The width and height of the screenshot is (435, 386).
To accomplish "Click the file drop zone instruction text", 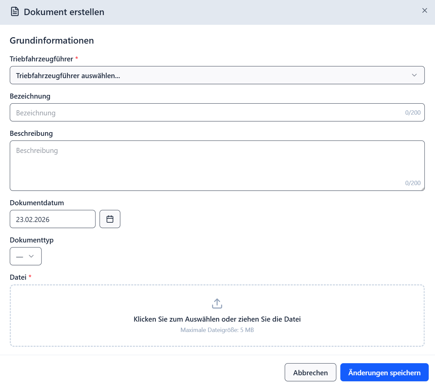I will (217, 319).
